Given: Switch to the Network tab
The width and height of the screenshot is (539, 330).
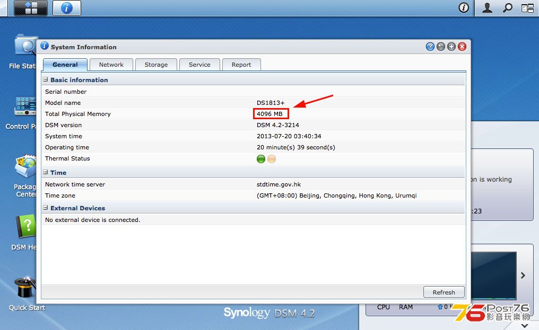Looking at the screenshot, I should [111, 65].
